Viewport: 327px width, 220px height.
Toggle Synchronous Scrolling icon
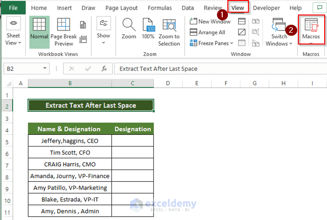[256, 32]
